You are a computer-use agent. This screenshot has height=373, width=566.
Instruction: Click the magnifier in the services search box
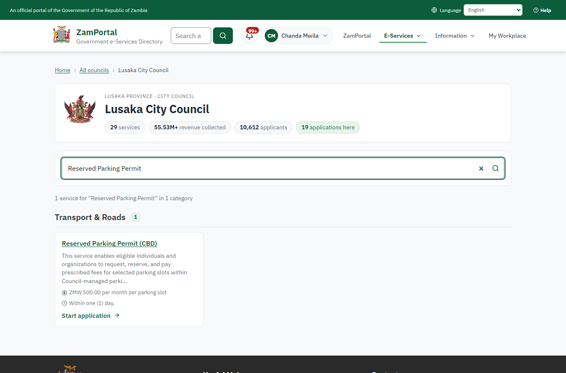(x=496, y=168)
